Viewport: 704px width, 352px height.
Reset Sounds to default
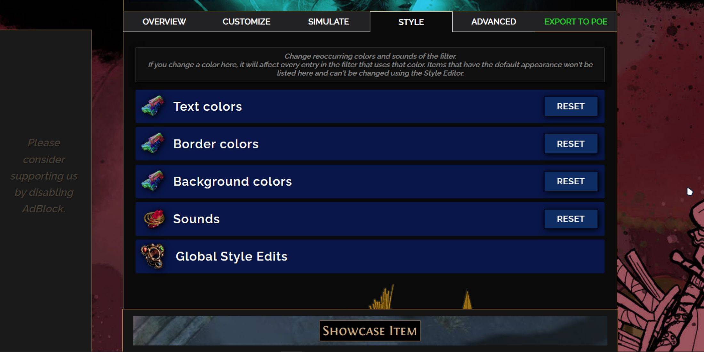click(x=571, y=219)
